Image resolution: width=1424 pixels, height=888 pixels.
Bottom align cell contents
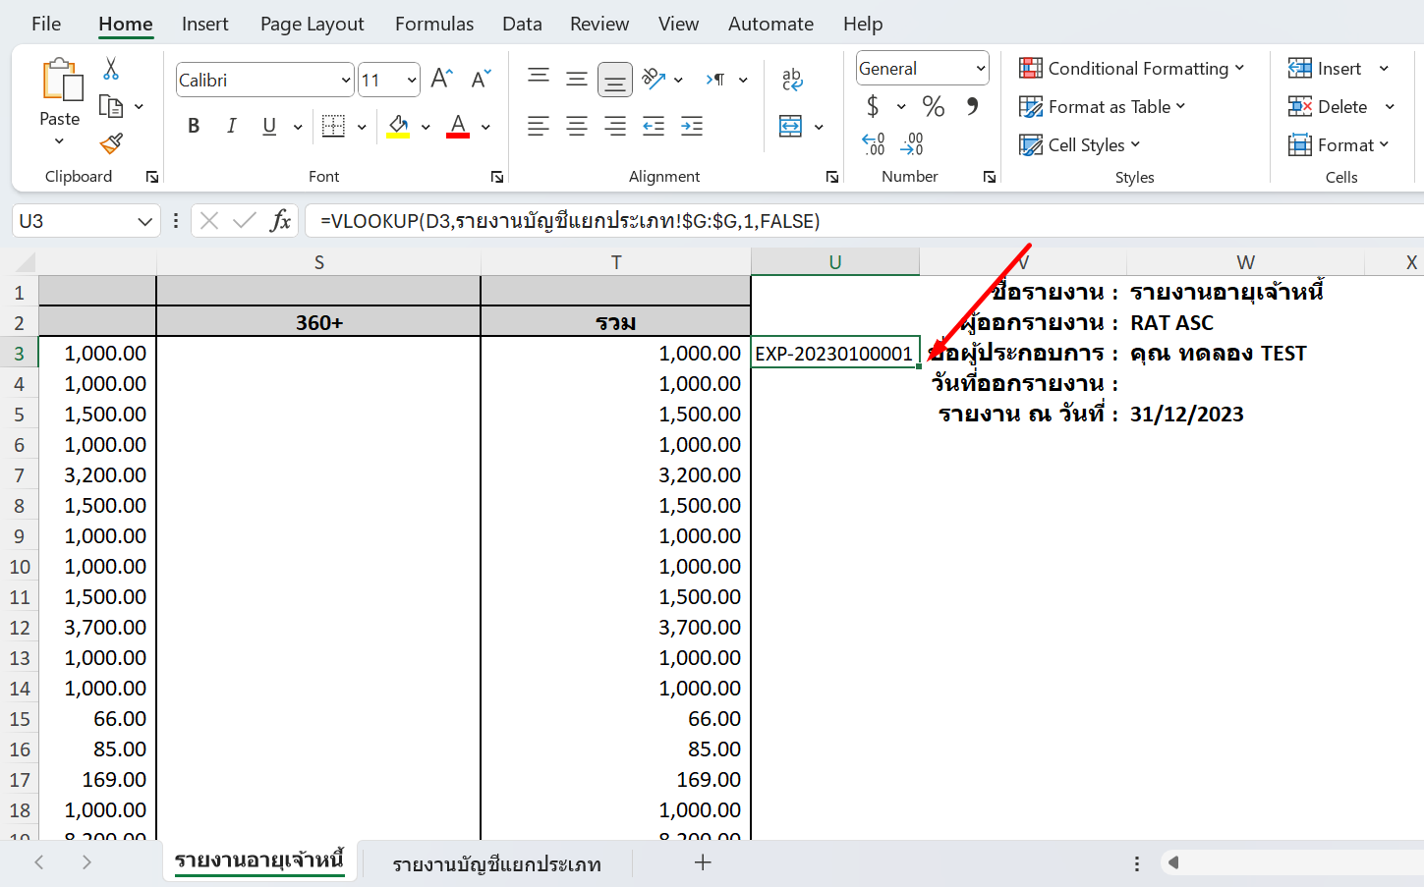[615, 80]
